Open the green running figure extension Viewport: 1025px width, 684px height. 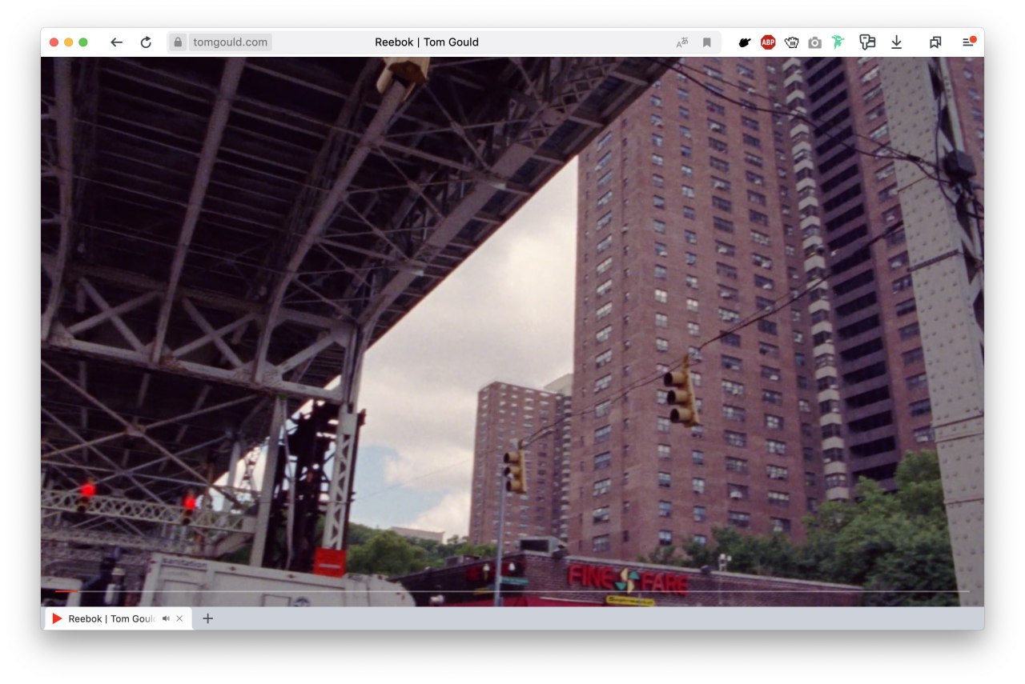click(838, 42)
